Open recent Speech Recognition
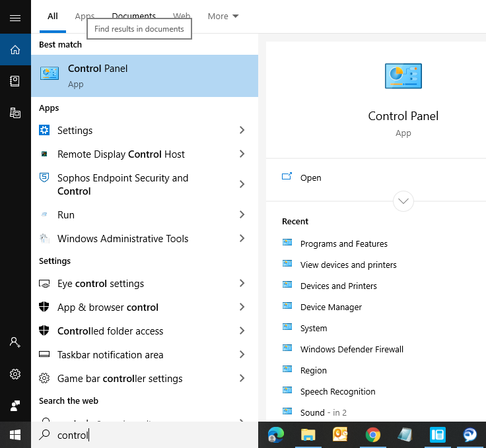This screenshot has height=448, width=486. (x=338, y=391)
